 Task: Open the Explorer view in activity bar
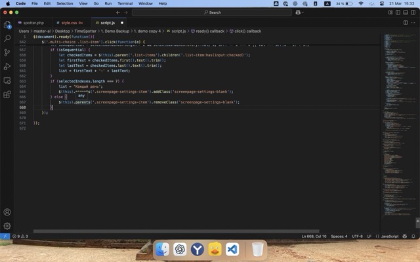coord(7,25)
